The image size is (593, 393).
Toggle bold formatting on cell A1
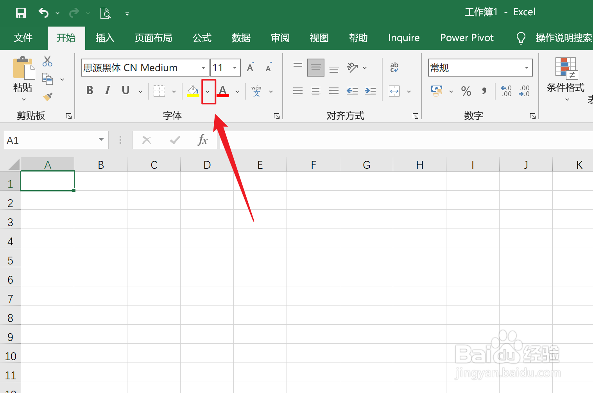[x=90, y=91]
